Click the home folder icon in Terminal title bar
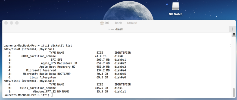 102,23
